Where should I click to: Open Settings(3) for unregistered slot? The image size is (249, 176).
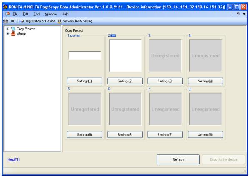tap(165, 81)
